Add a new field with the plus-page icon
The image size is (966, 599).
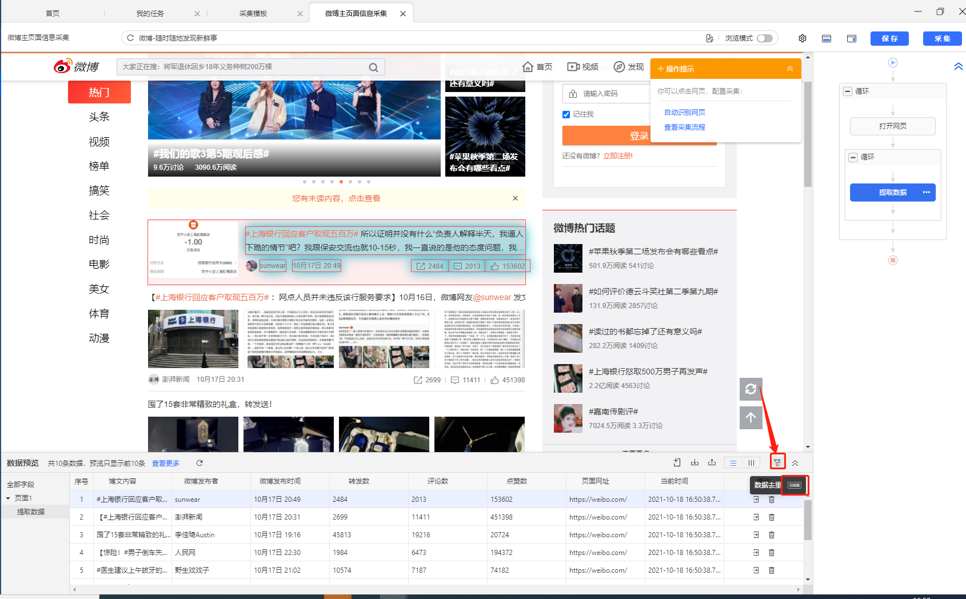[x=677, y=462]
